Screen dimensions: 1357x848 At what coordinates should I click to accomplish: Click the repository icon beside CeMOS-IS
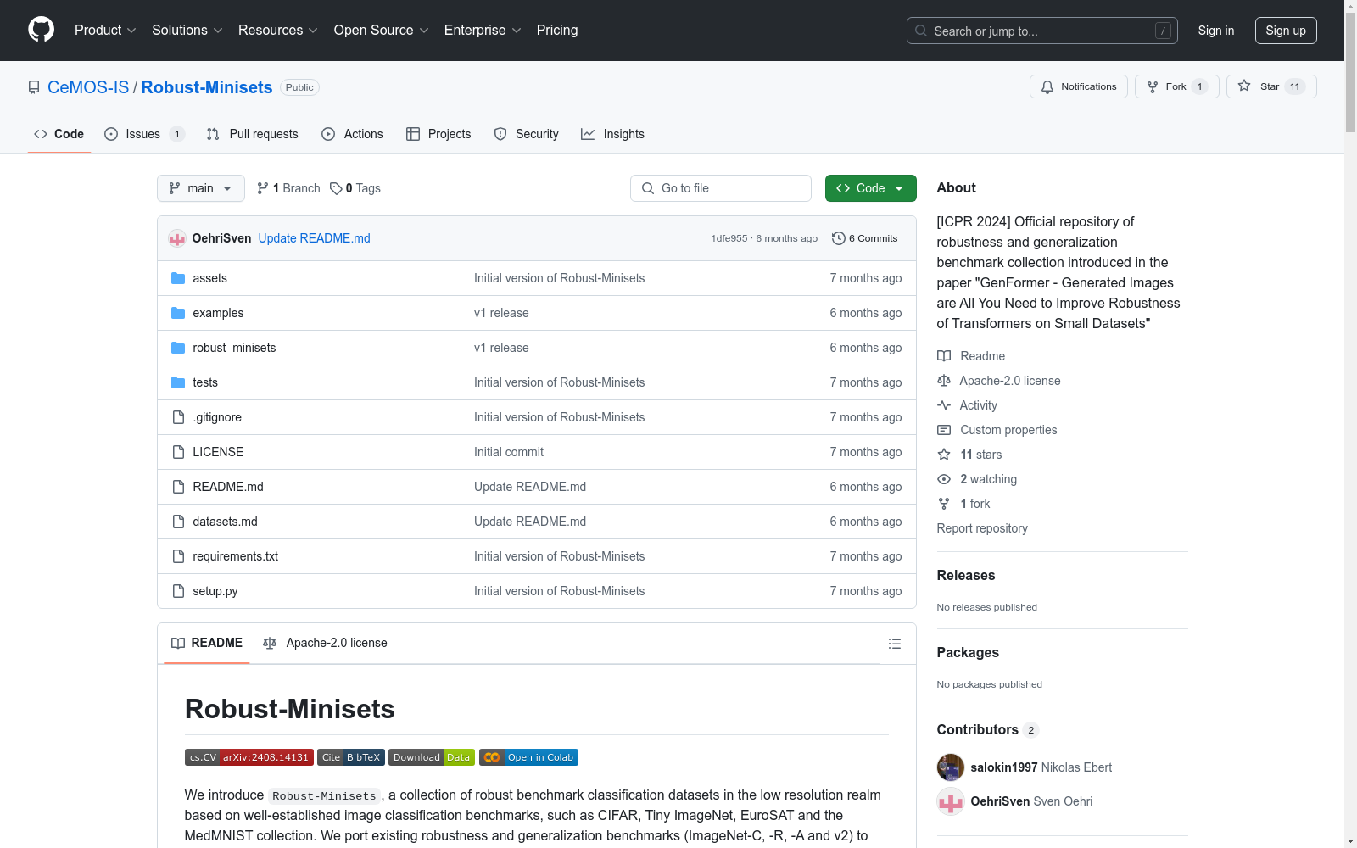click(34, 87)
